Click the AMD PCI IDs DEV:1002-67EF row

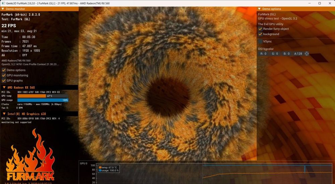pos(30,92)
